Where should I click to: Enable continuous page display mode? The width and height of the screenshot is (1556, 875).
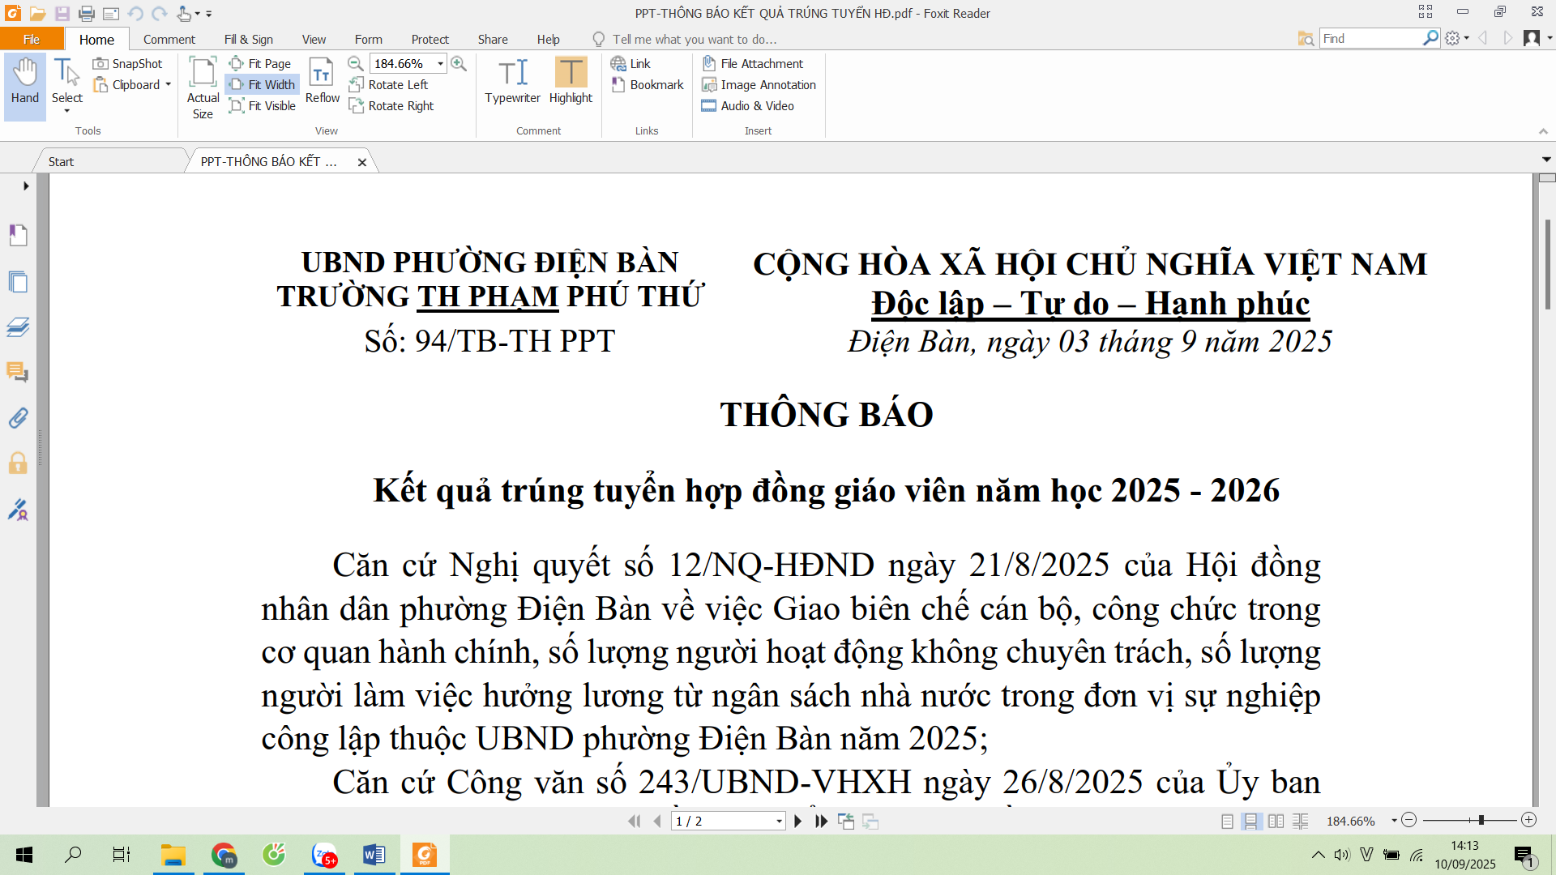coord(1250,821)
